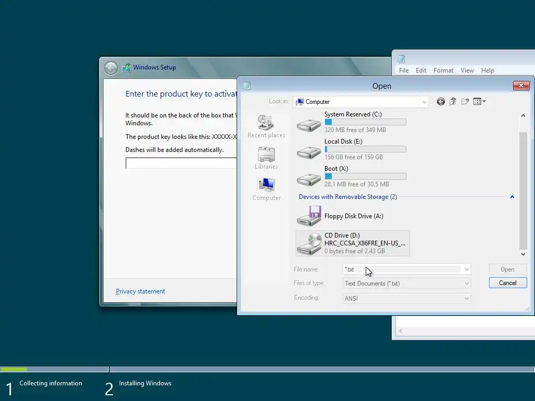535x401 pixels.
Task: Click Boot (X:) usage bar
Action: coord(365,176)
